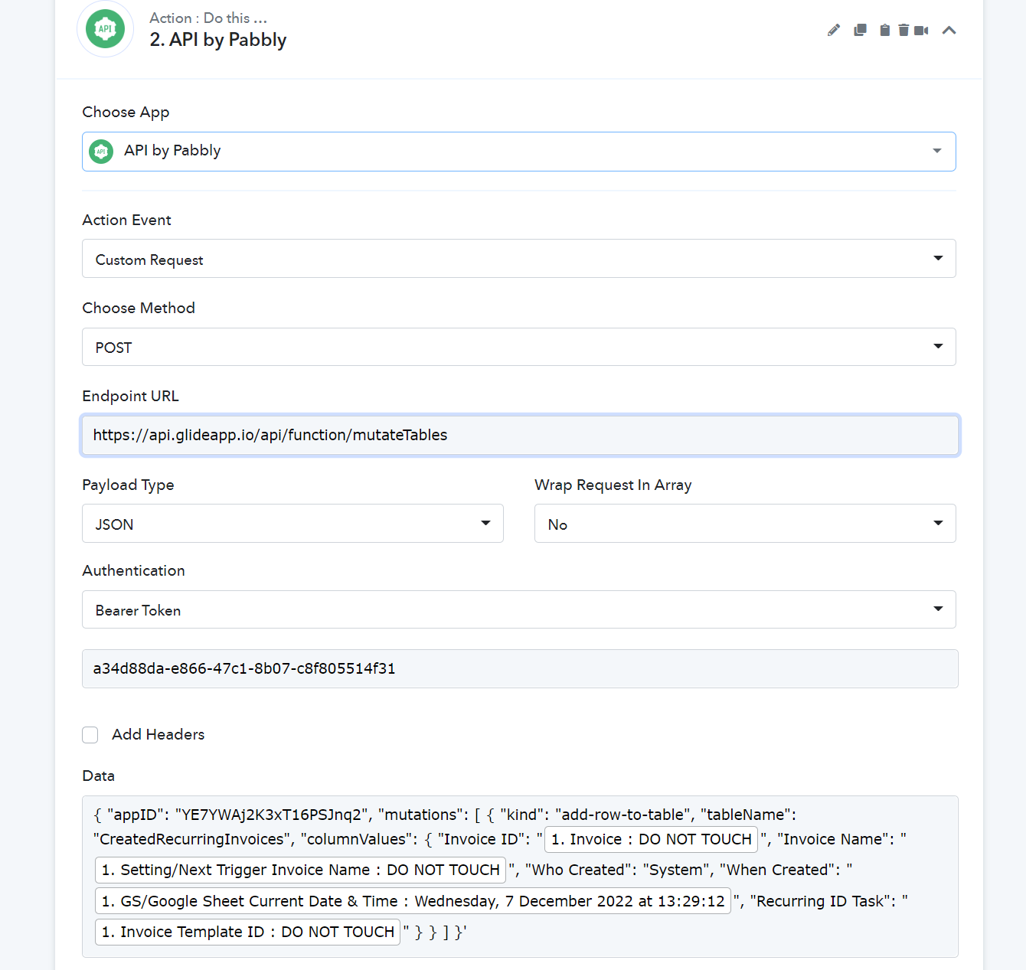This screenshot has height=970, width=1026.
Task: Click the bearer token value field
Action: pyautogui.click(x=520, y=668)
